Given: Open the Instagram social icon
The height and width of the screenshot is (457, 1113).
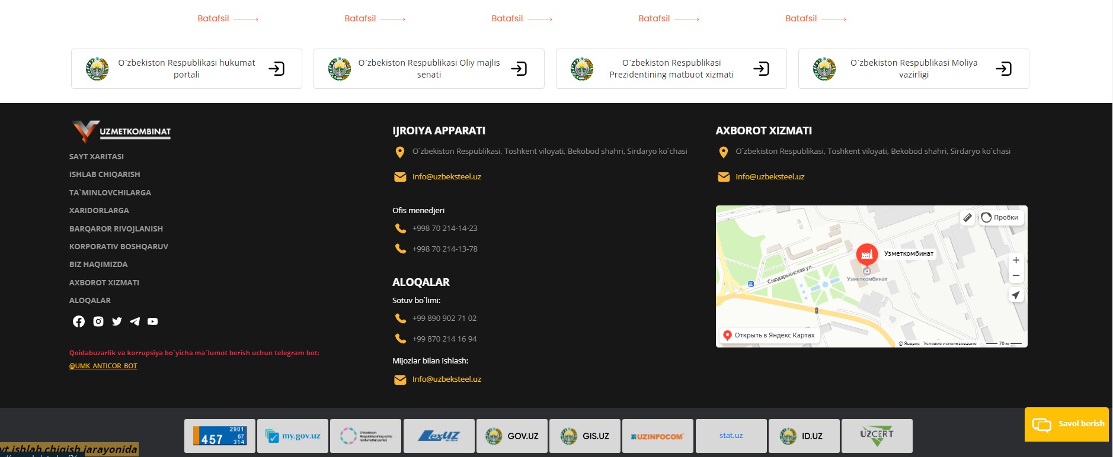Looking at the screenshot, I should (98, 321).
